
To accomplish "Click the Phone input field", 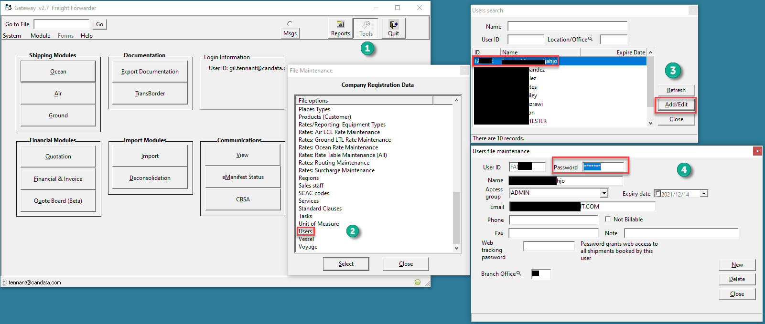I will click(x=553, y=219).
